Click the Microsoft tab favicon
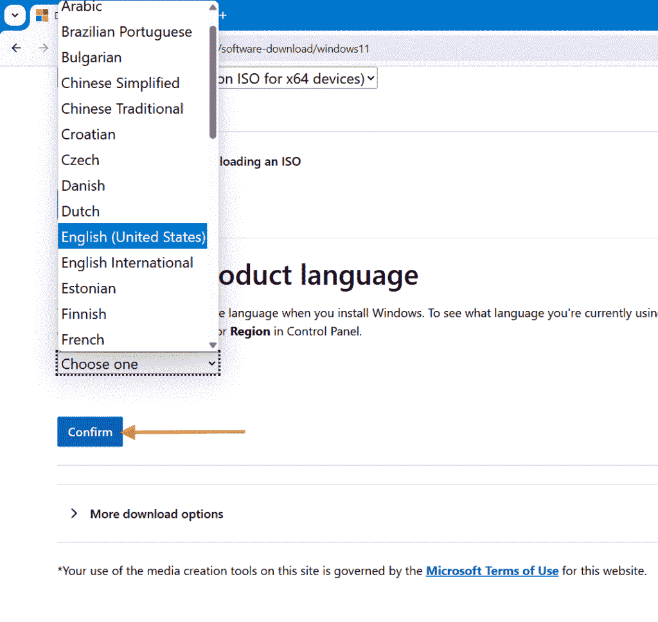The image size is (658, 622). [x=42, y=15]
